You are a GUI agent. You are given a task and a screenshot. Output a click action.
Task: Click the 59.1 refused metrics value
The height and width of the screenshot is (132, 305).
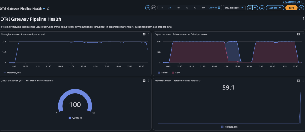(x=228, y=87)
